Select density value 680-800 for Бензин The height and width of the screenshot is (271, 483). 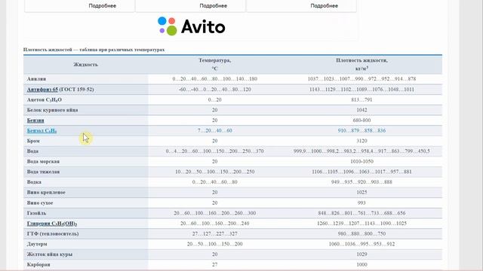click(x=361, y=120)
